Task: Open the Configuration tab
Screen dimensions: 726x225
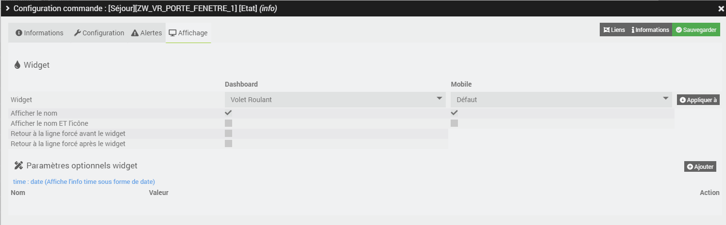Action: tap(99, 33)
